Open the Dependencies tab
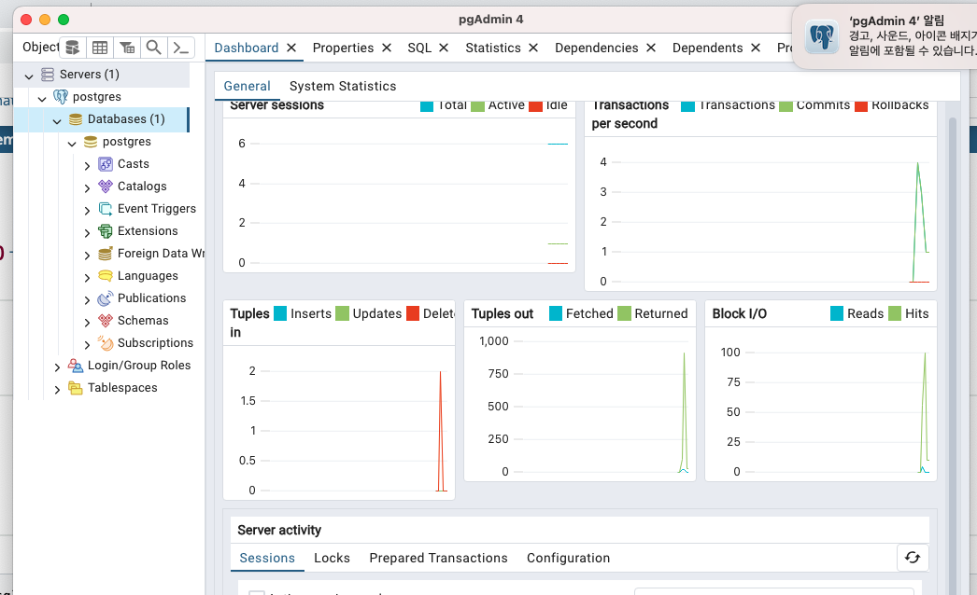The width and height of the screenshot is (977, 595). point(596,48)
